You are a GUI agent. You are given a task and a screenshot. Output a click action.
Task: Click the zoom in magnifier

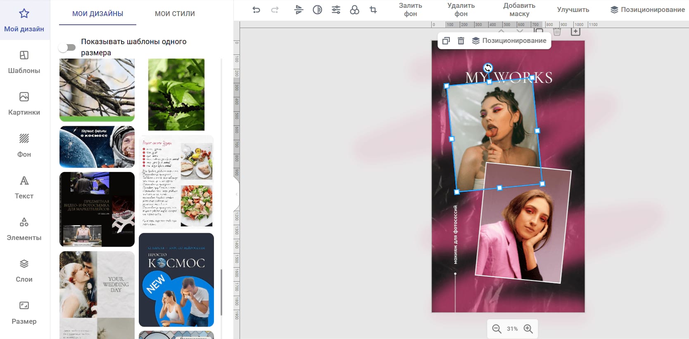pos(528,329)
